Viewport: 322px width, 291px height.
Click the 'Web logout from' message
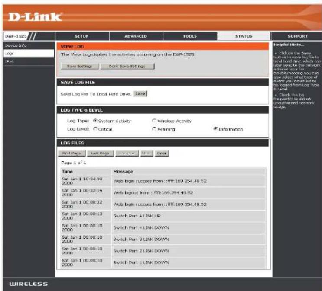click(153, 193)
